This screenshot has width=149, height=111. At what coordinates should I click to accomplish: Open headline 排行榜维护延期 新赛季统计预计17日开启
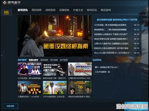point(117,20)
